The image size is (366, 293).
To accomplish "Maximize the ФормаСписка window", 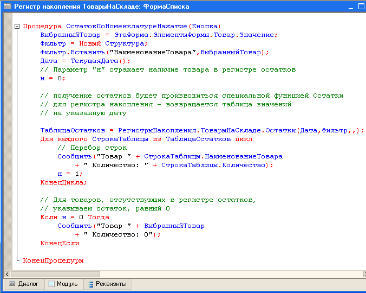I will point(361,7).
